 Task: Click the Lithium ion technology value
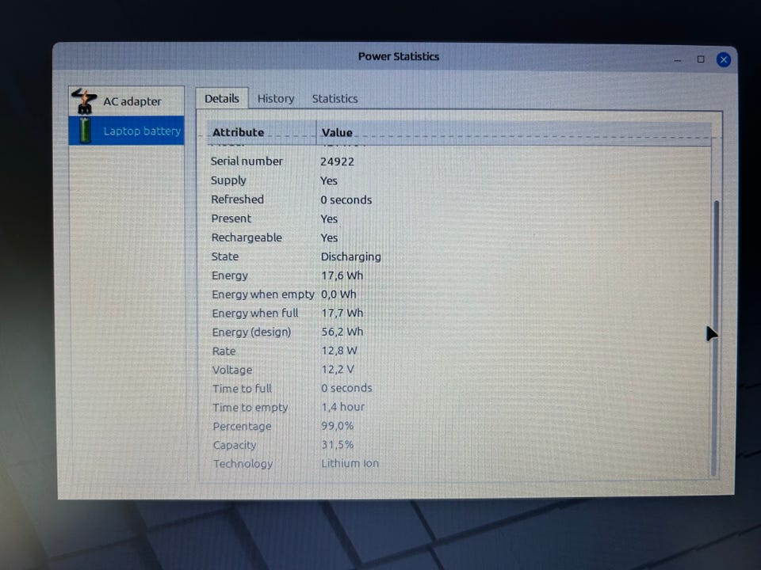350,463
